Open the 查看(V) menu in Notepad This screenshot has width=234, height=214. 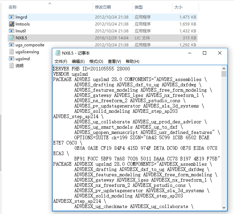pyautogui.click(x=114, y=62)
